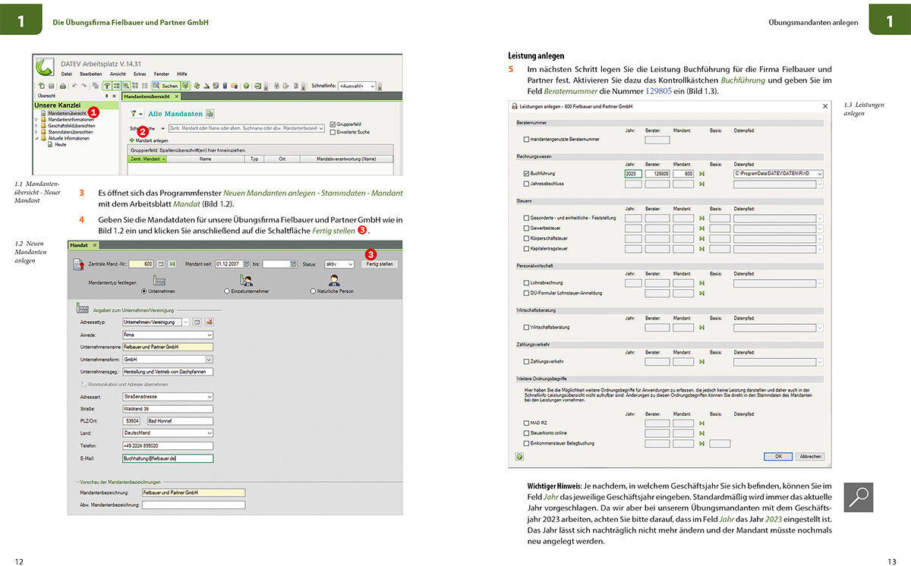Enable the Erweiterte Suche checkbox
Viewport: 911px width, 566px height.
tap(332, 132)
